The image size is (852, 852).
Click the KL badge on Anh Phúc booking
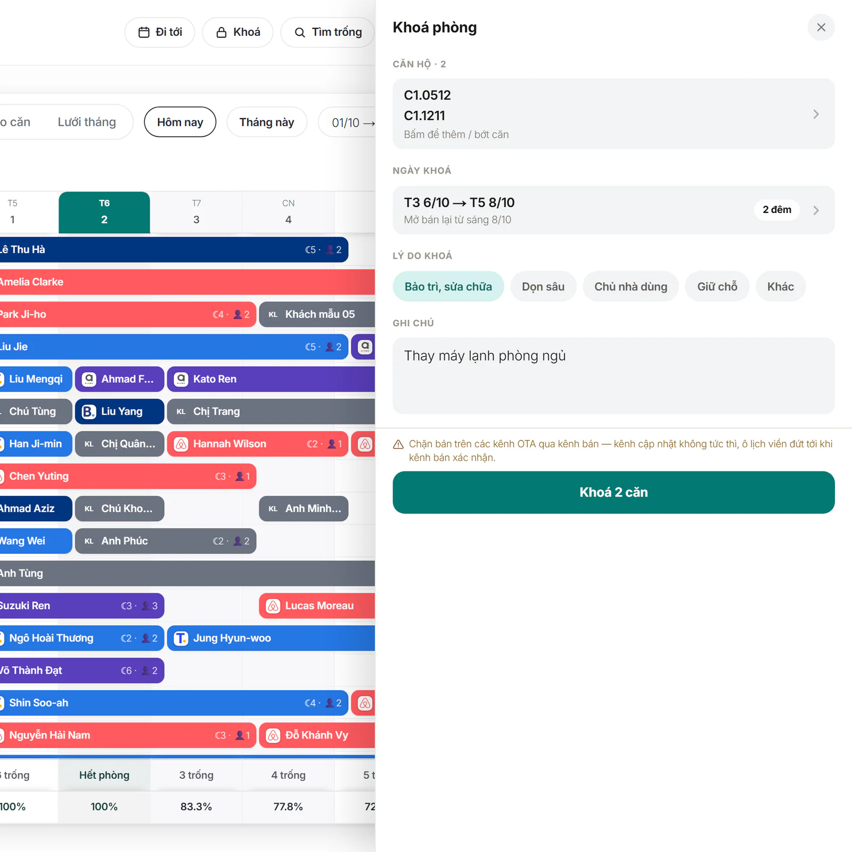89,541
